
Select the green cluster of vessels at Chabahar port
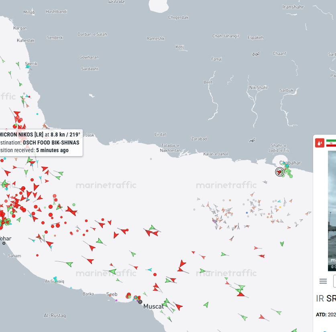click(288, 171)
